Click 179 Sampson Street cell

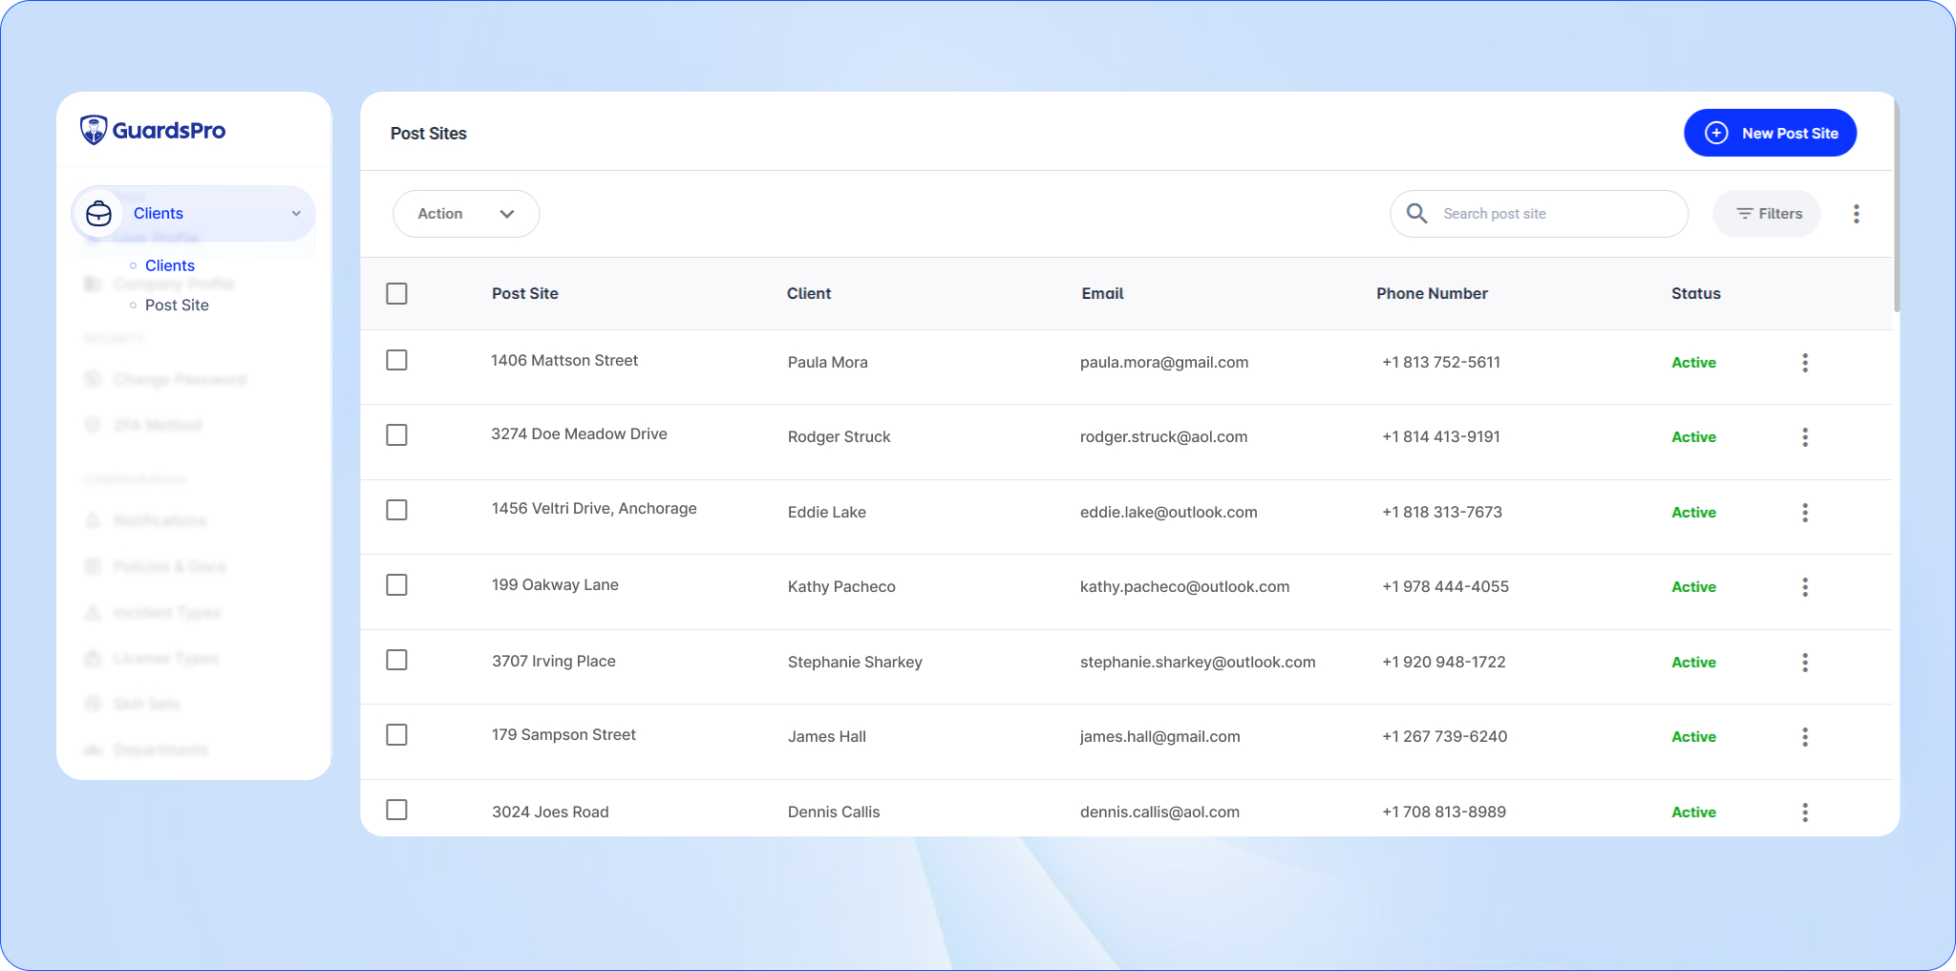coord(563,735)
